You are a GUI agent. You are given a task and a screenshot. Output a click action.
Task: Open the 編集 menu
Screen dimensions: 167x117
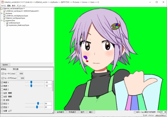[9, 6]
